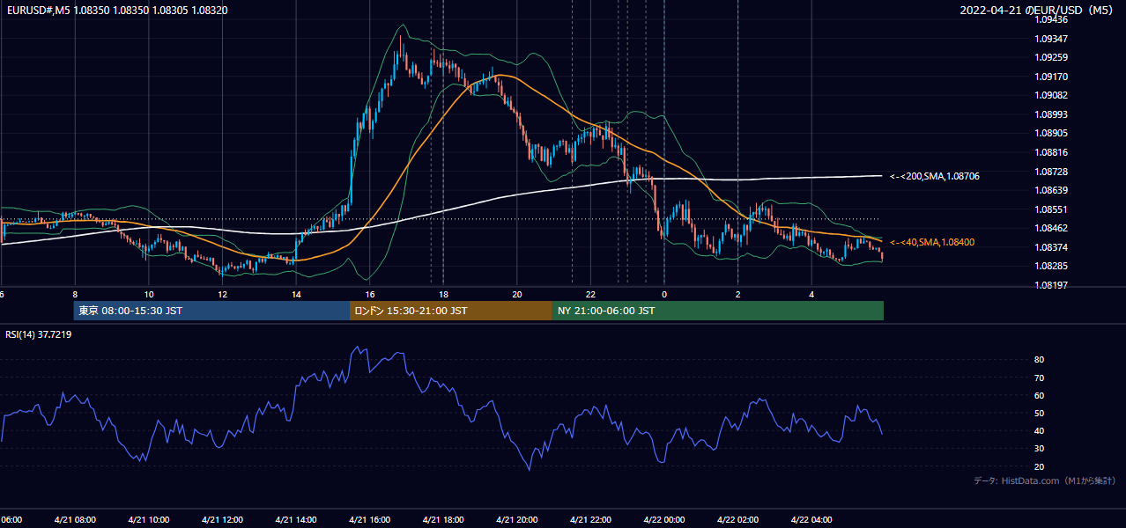
Task: Open the HistData.com data source credit
Action: (1045, 480)
